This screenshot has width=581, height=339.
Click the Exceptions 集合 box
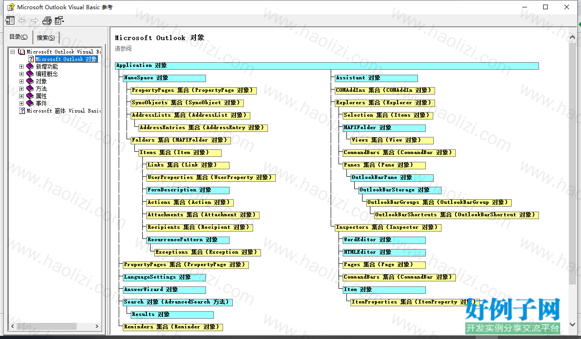tap(207, 252)
